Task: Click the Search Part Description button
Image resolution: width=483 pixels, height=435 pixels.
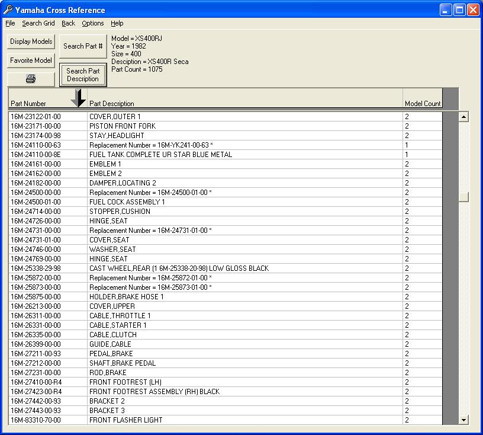Action: [83, 75]
